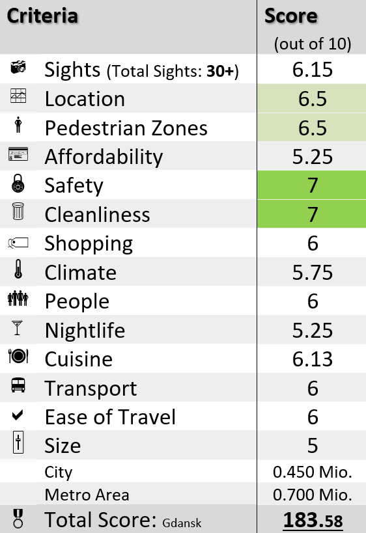Click the credit card Affordability icon
366x533 pixels.
click(x=18, y=154)
